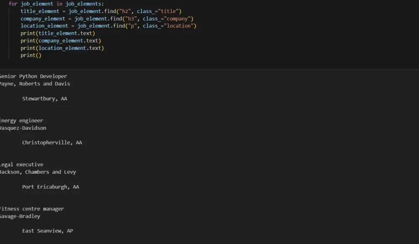Click output text 'Savage-Bradley'

(x=20, y=216)
